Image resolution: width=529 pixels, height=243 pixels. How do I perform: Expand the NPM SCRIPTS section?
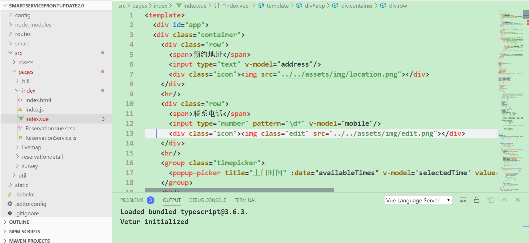[56, 232]
